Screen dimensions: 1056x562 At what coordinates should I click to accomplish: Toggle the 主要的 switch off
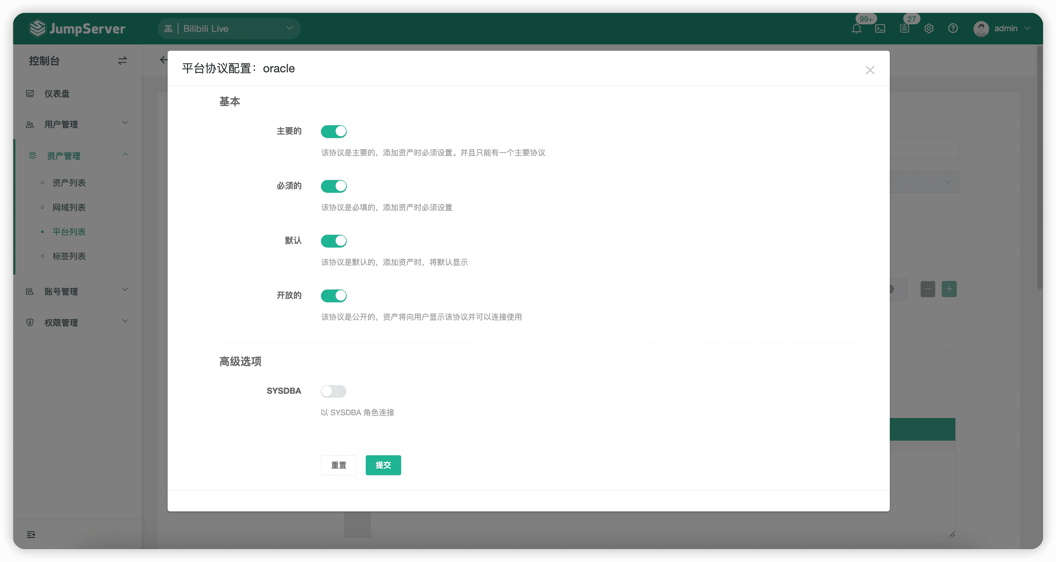click(x=333, y=131)
